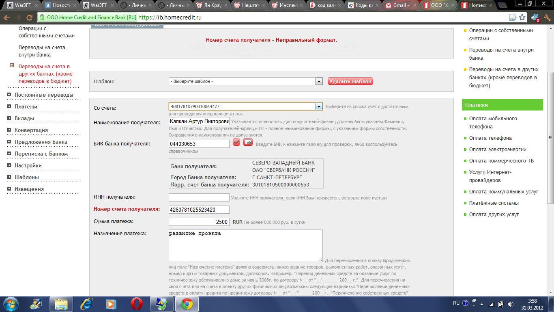Click the extension icon with red badge
554x312 pixels.
535,18
